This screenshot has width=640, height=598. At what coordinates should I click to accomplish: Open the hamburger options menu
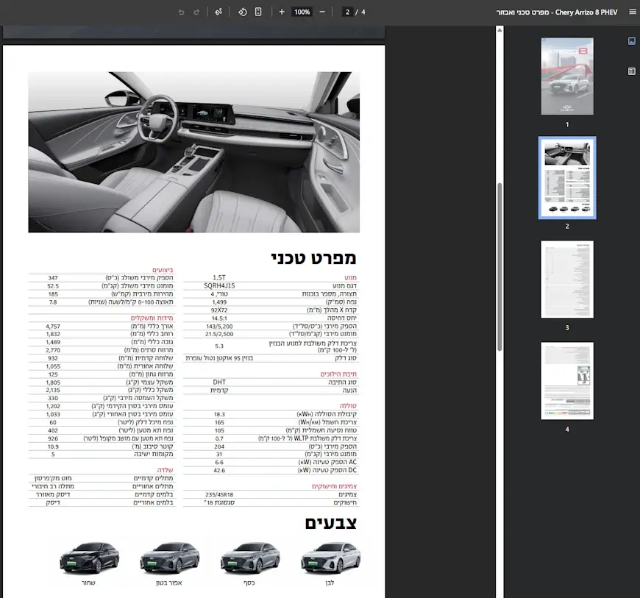(x=631, y=12)
